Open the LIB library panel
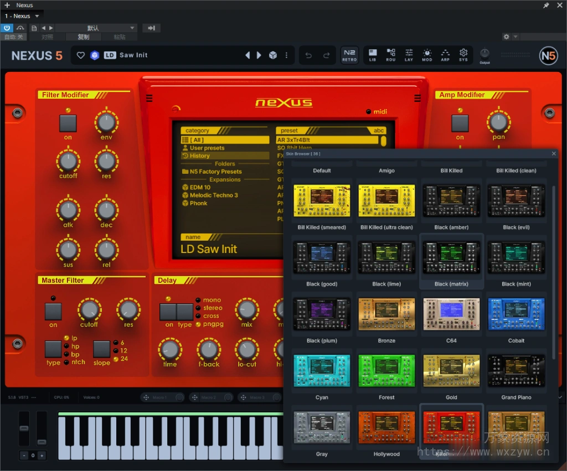 point(373,55)
